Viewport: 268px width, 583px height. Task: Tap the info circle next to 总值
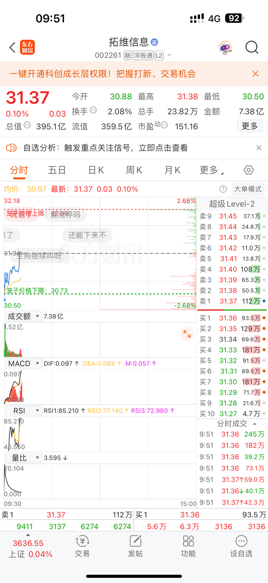click(x=27, y=125)
